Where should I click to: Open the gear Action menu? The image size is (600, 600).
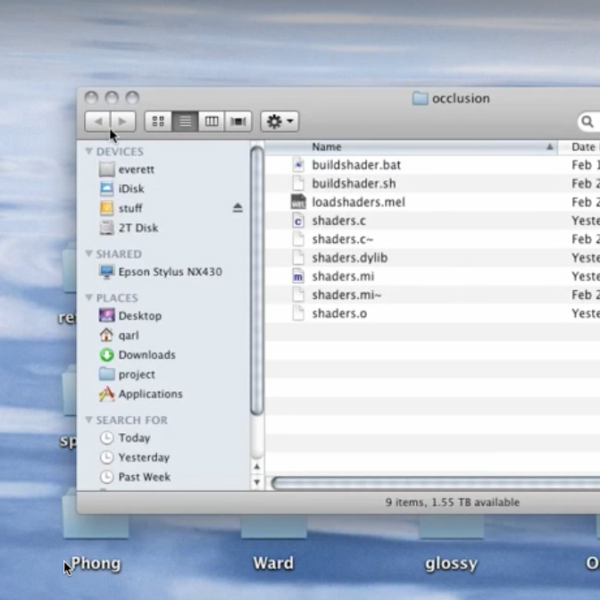tap(279, 121)
